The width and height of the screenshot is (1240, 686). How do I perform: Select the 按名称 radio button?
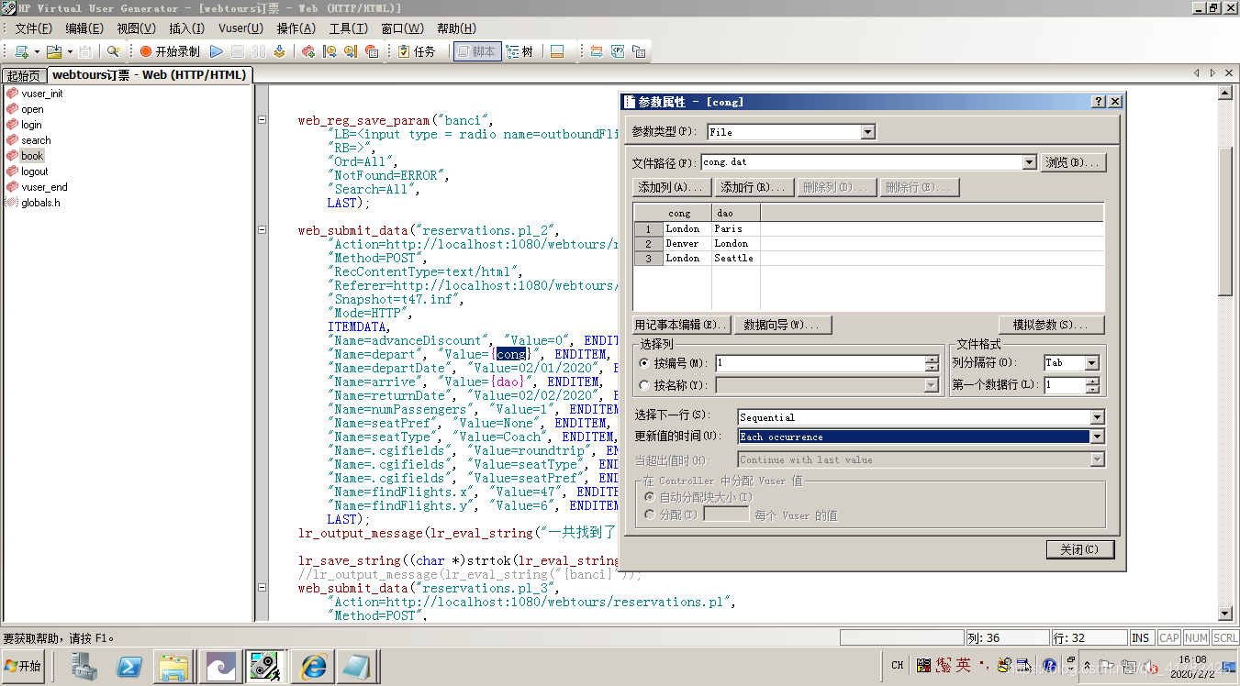pyautogui.click(x=644, y=385)
